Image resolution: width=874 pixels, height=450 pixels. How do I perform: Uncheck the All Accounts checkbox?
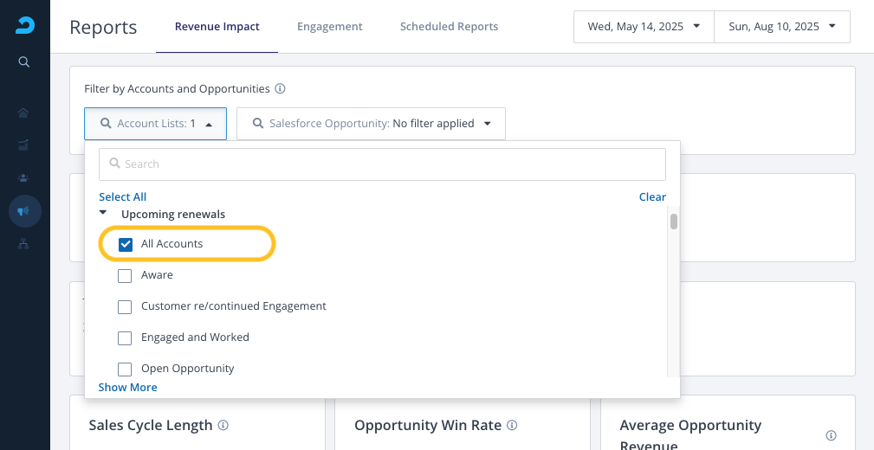pos(125,244)
